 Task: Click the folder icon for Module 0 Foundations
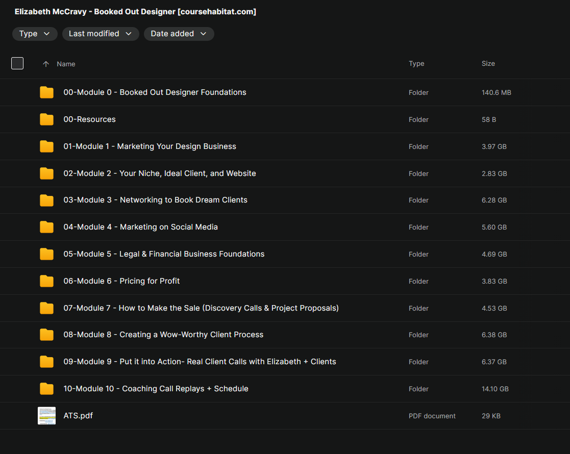[46, 92]
